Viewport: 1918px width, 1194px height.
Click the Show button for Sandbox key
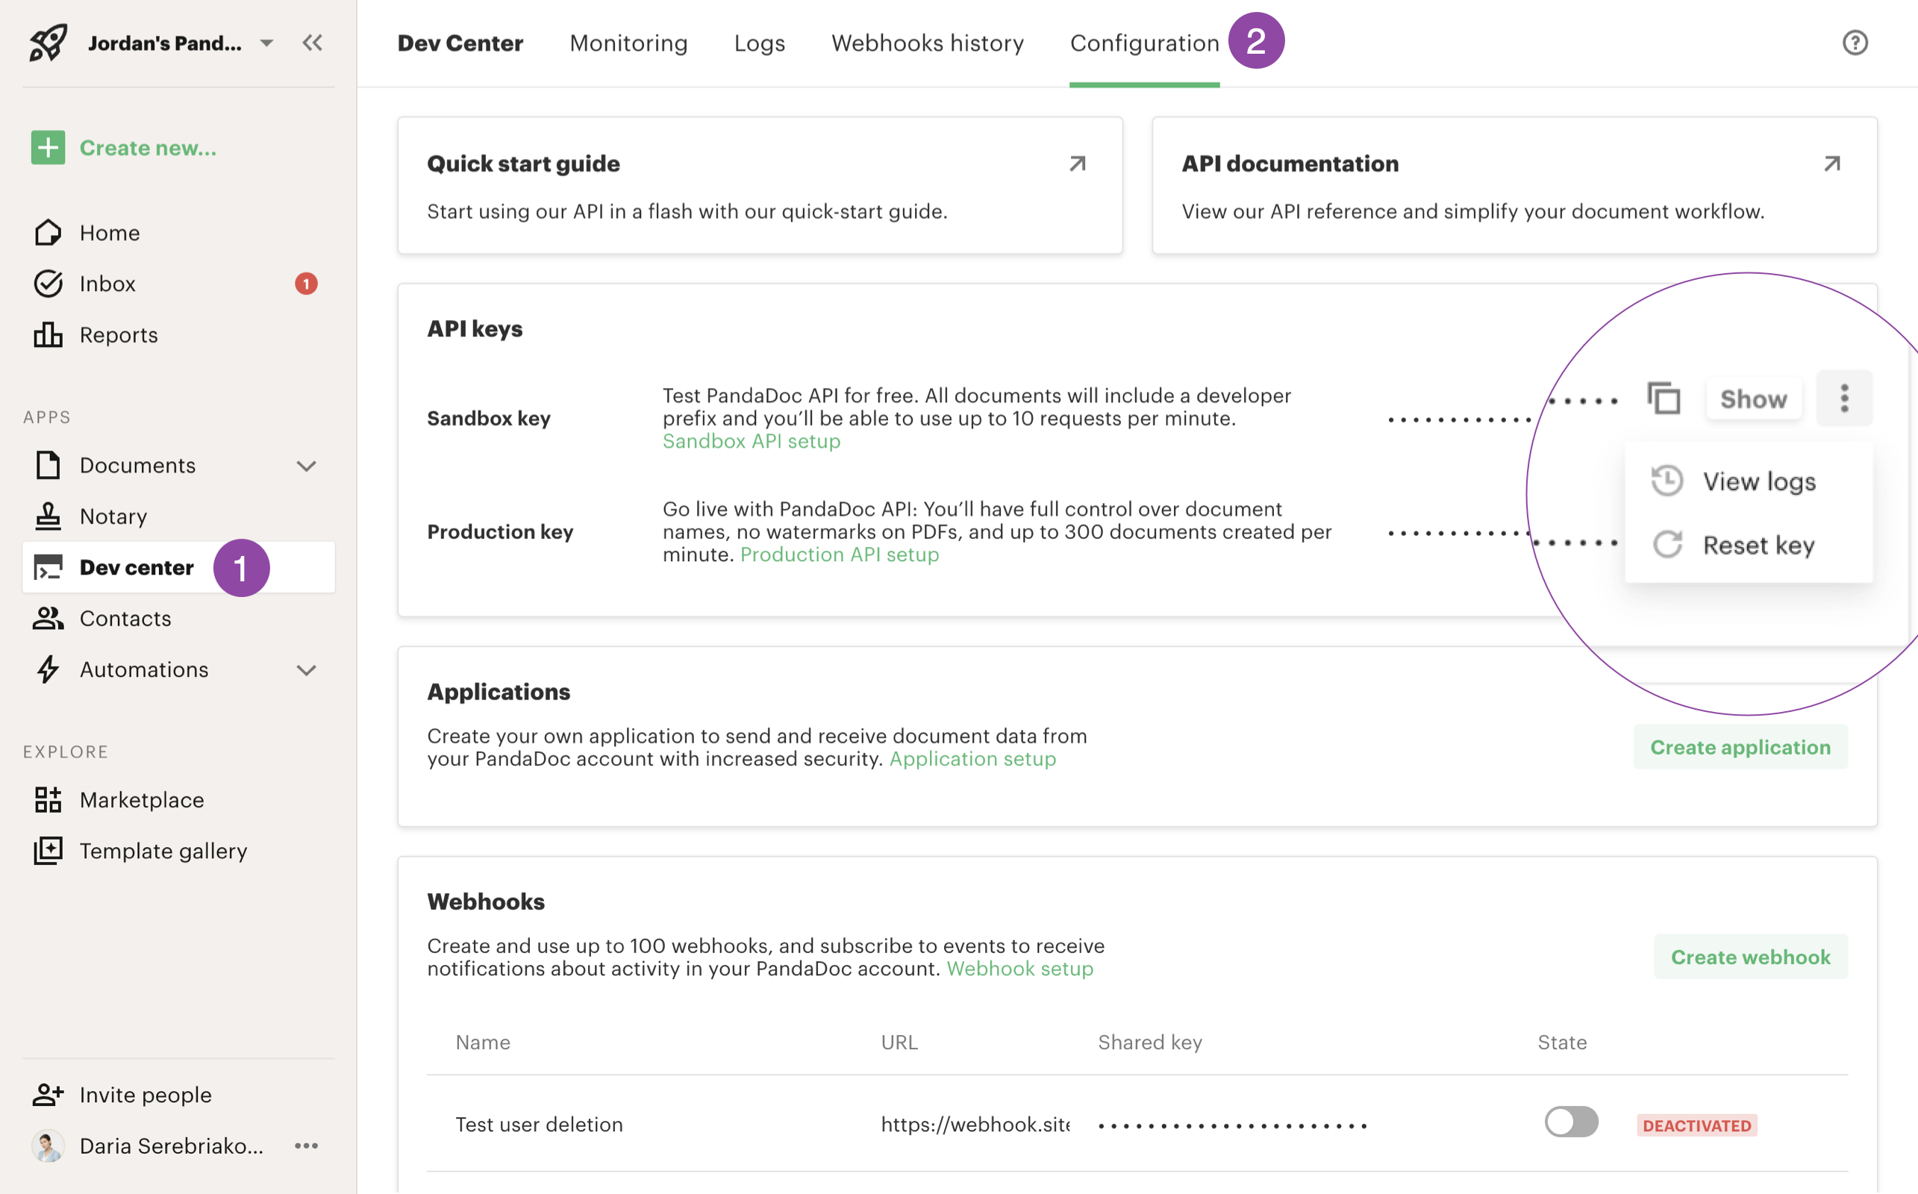1753,398
